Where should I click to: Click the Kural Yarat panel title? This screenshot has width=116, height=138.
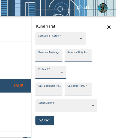pos(46,26)
